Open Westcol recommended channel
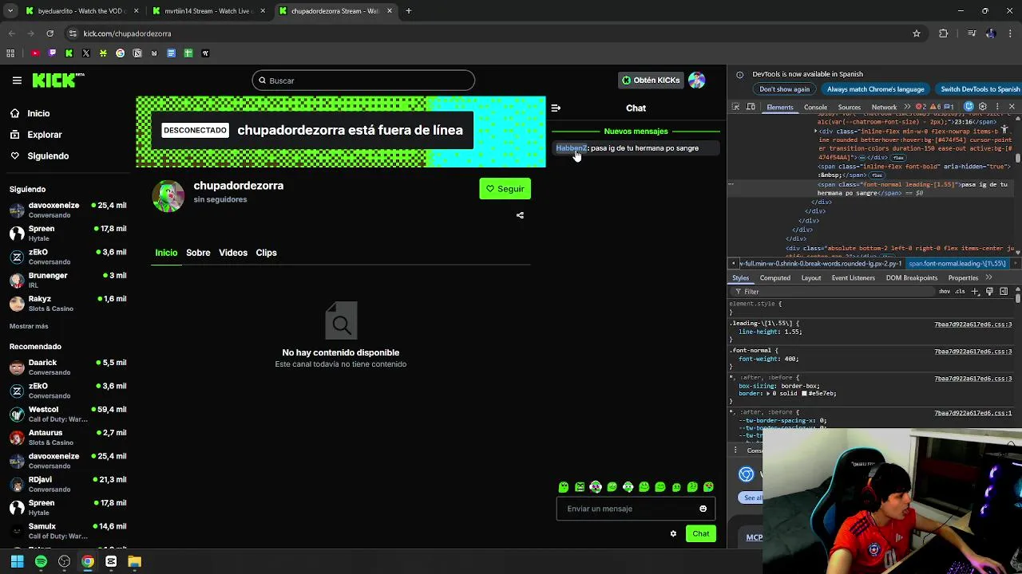 68,415
